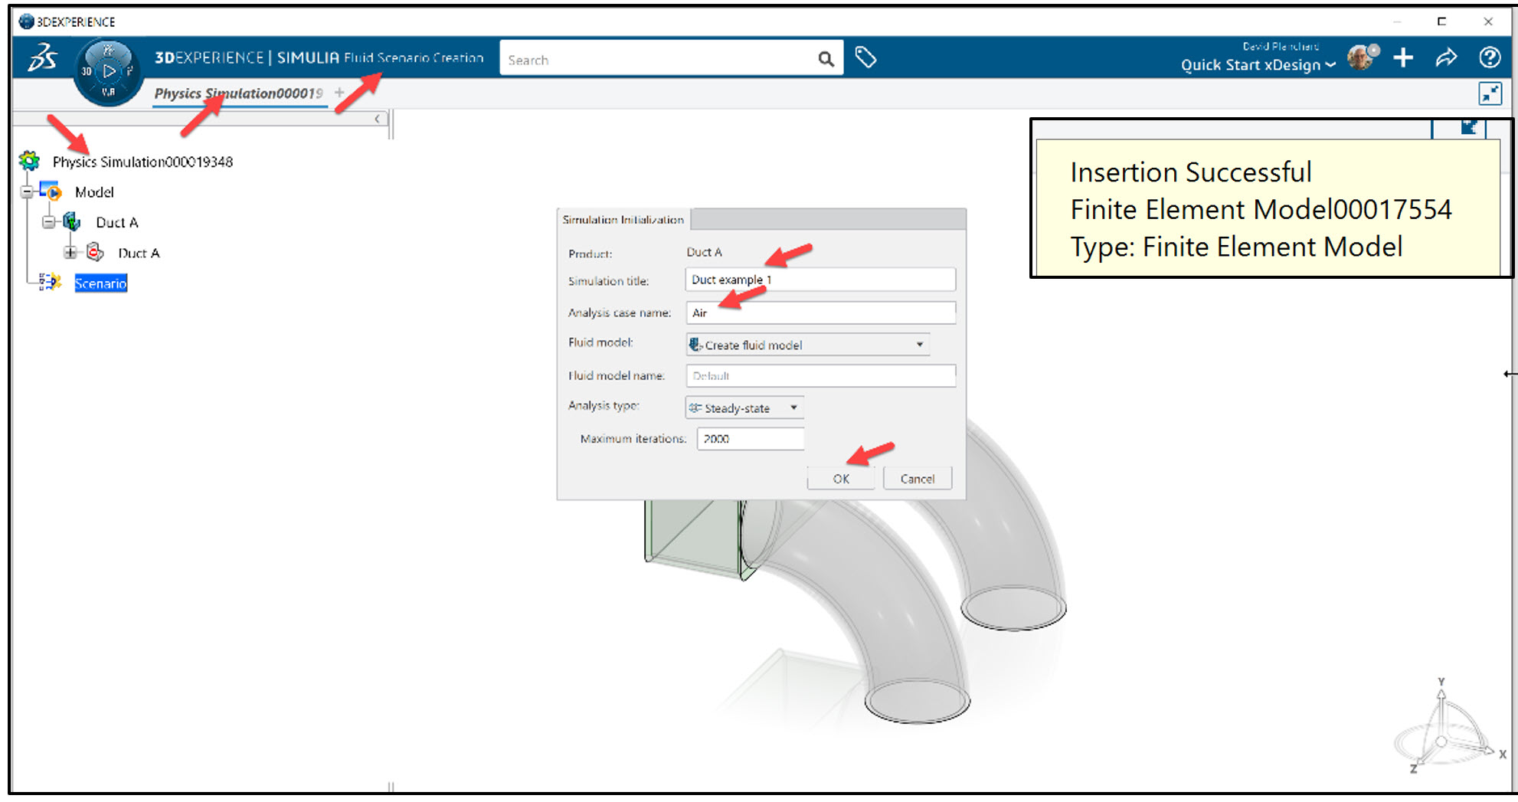This screenshot has width=1518, height=802.
Task: Select the Simulation Initialization dialog tab
Action: tap(623, 219)
